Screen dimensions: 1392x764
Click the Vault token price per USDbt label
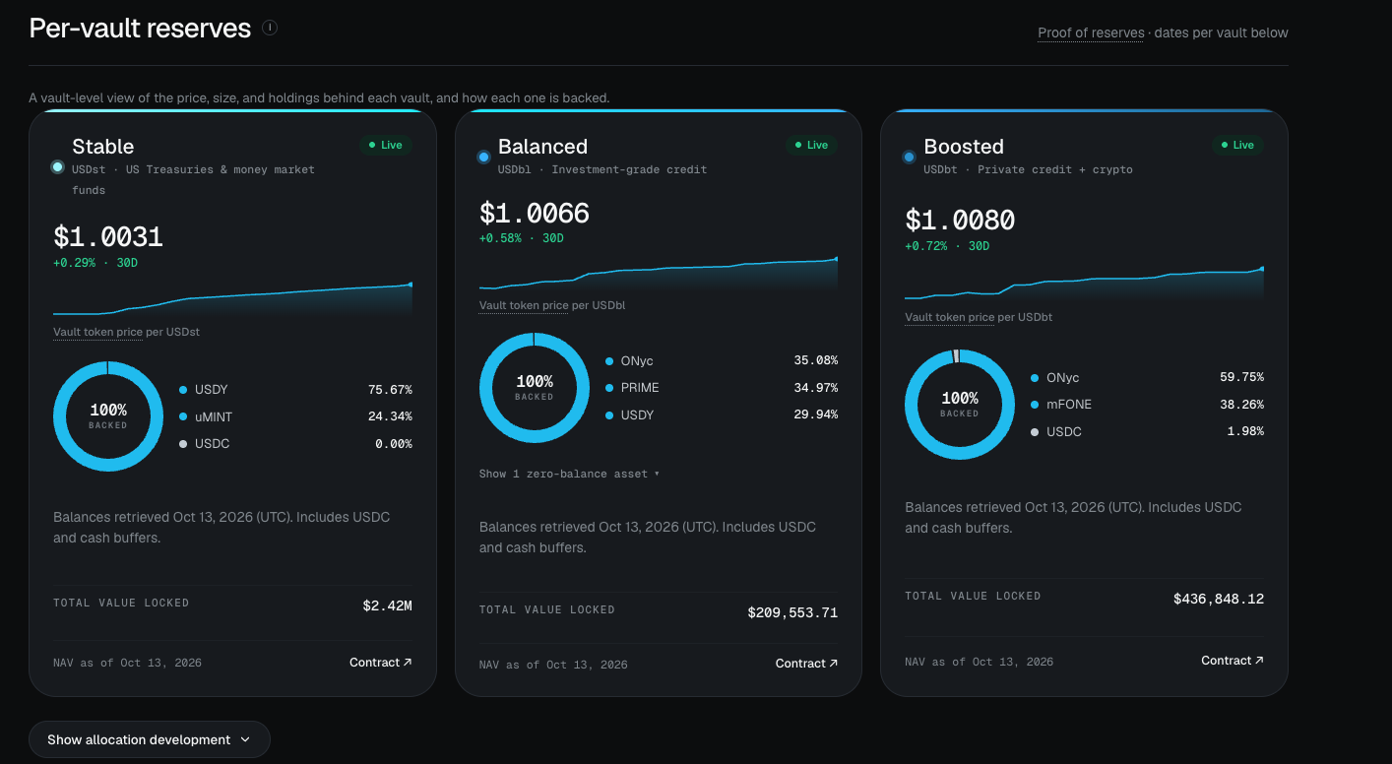pyautogui.click(x=979, y=317)
